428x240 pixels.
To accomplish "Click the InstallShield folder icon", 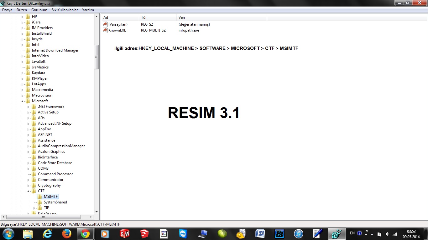I will pyautogui.click(x=28, y=33).
